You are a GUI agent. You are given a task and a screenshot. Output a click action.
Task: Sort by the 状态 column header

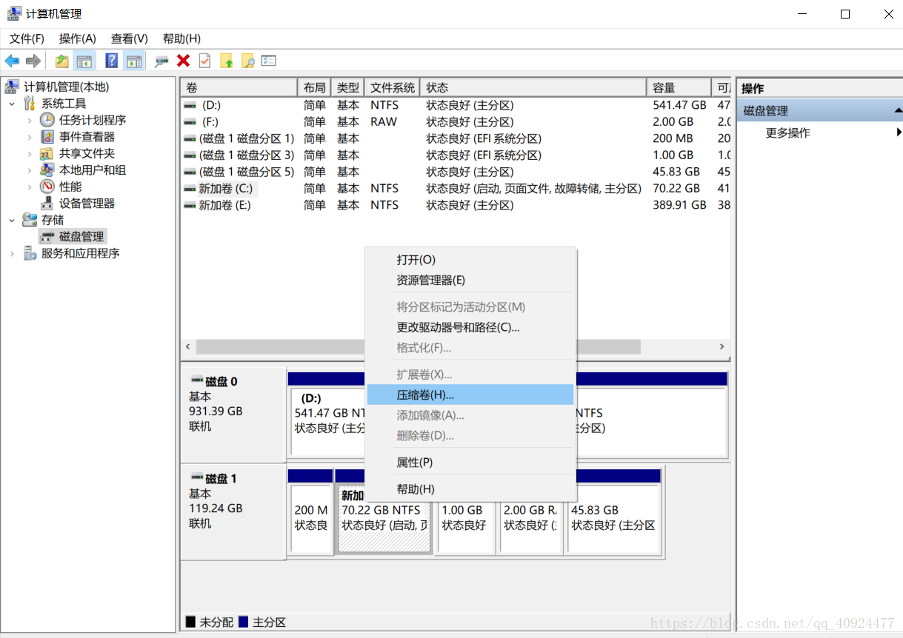533,87
